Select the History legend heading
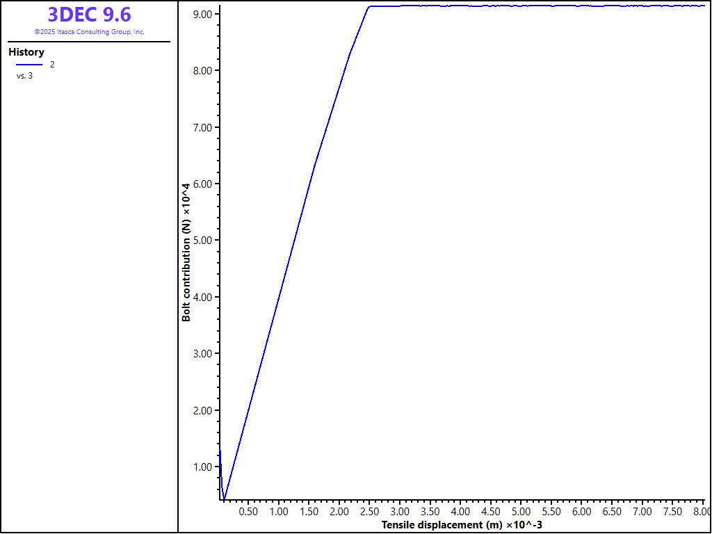This screenshot has width=712, height=534. 26,52
